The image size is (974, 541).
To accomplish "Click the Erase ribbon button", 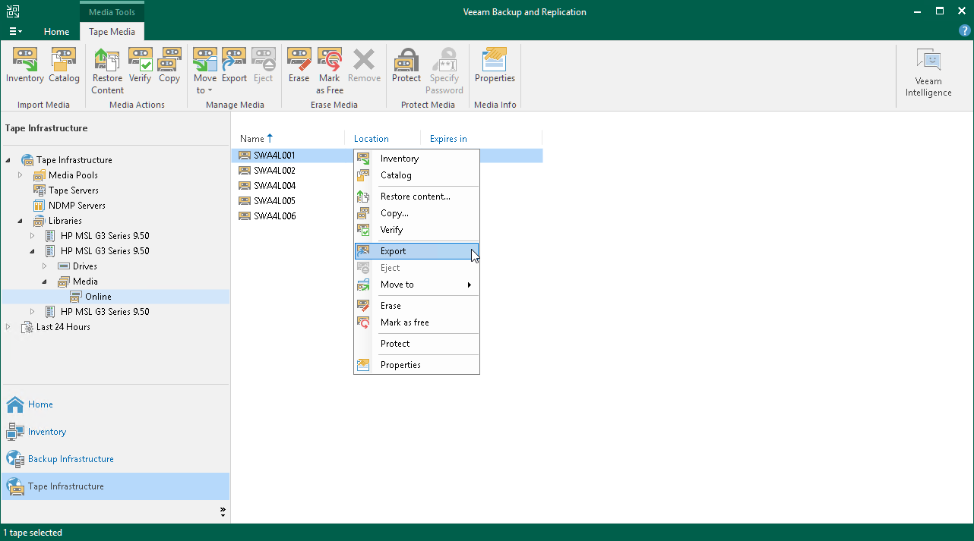I will click(299, 66).
